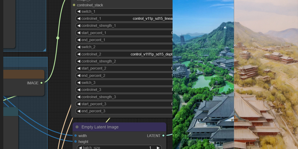Click the watercolor temple painting preview

266,74
